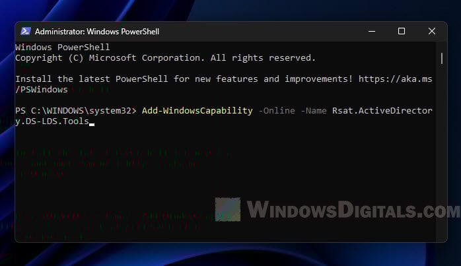Click the 'PS C:\WINDOWS\system32>' prompt
This screenshot has height=266, width=461.
click(76, 110)
